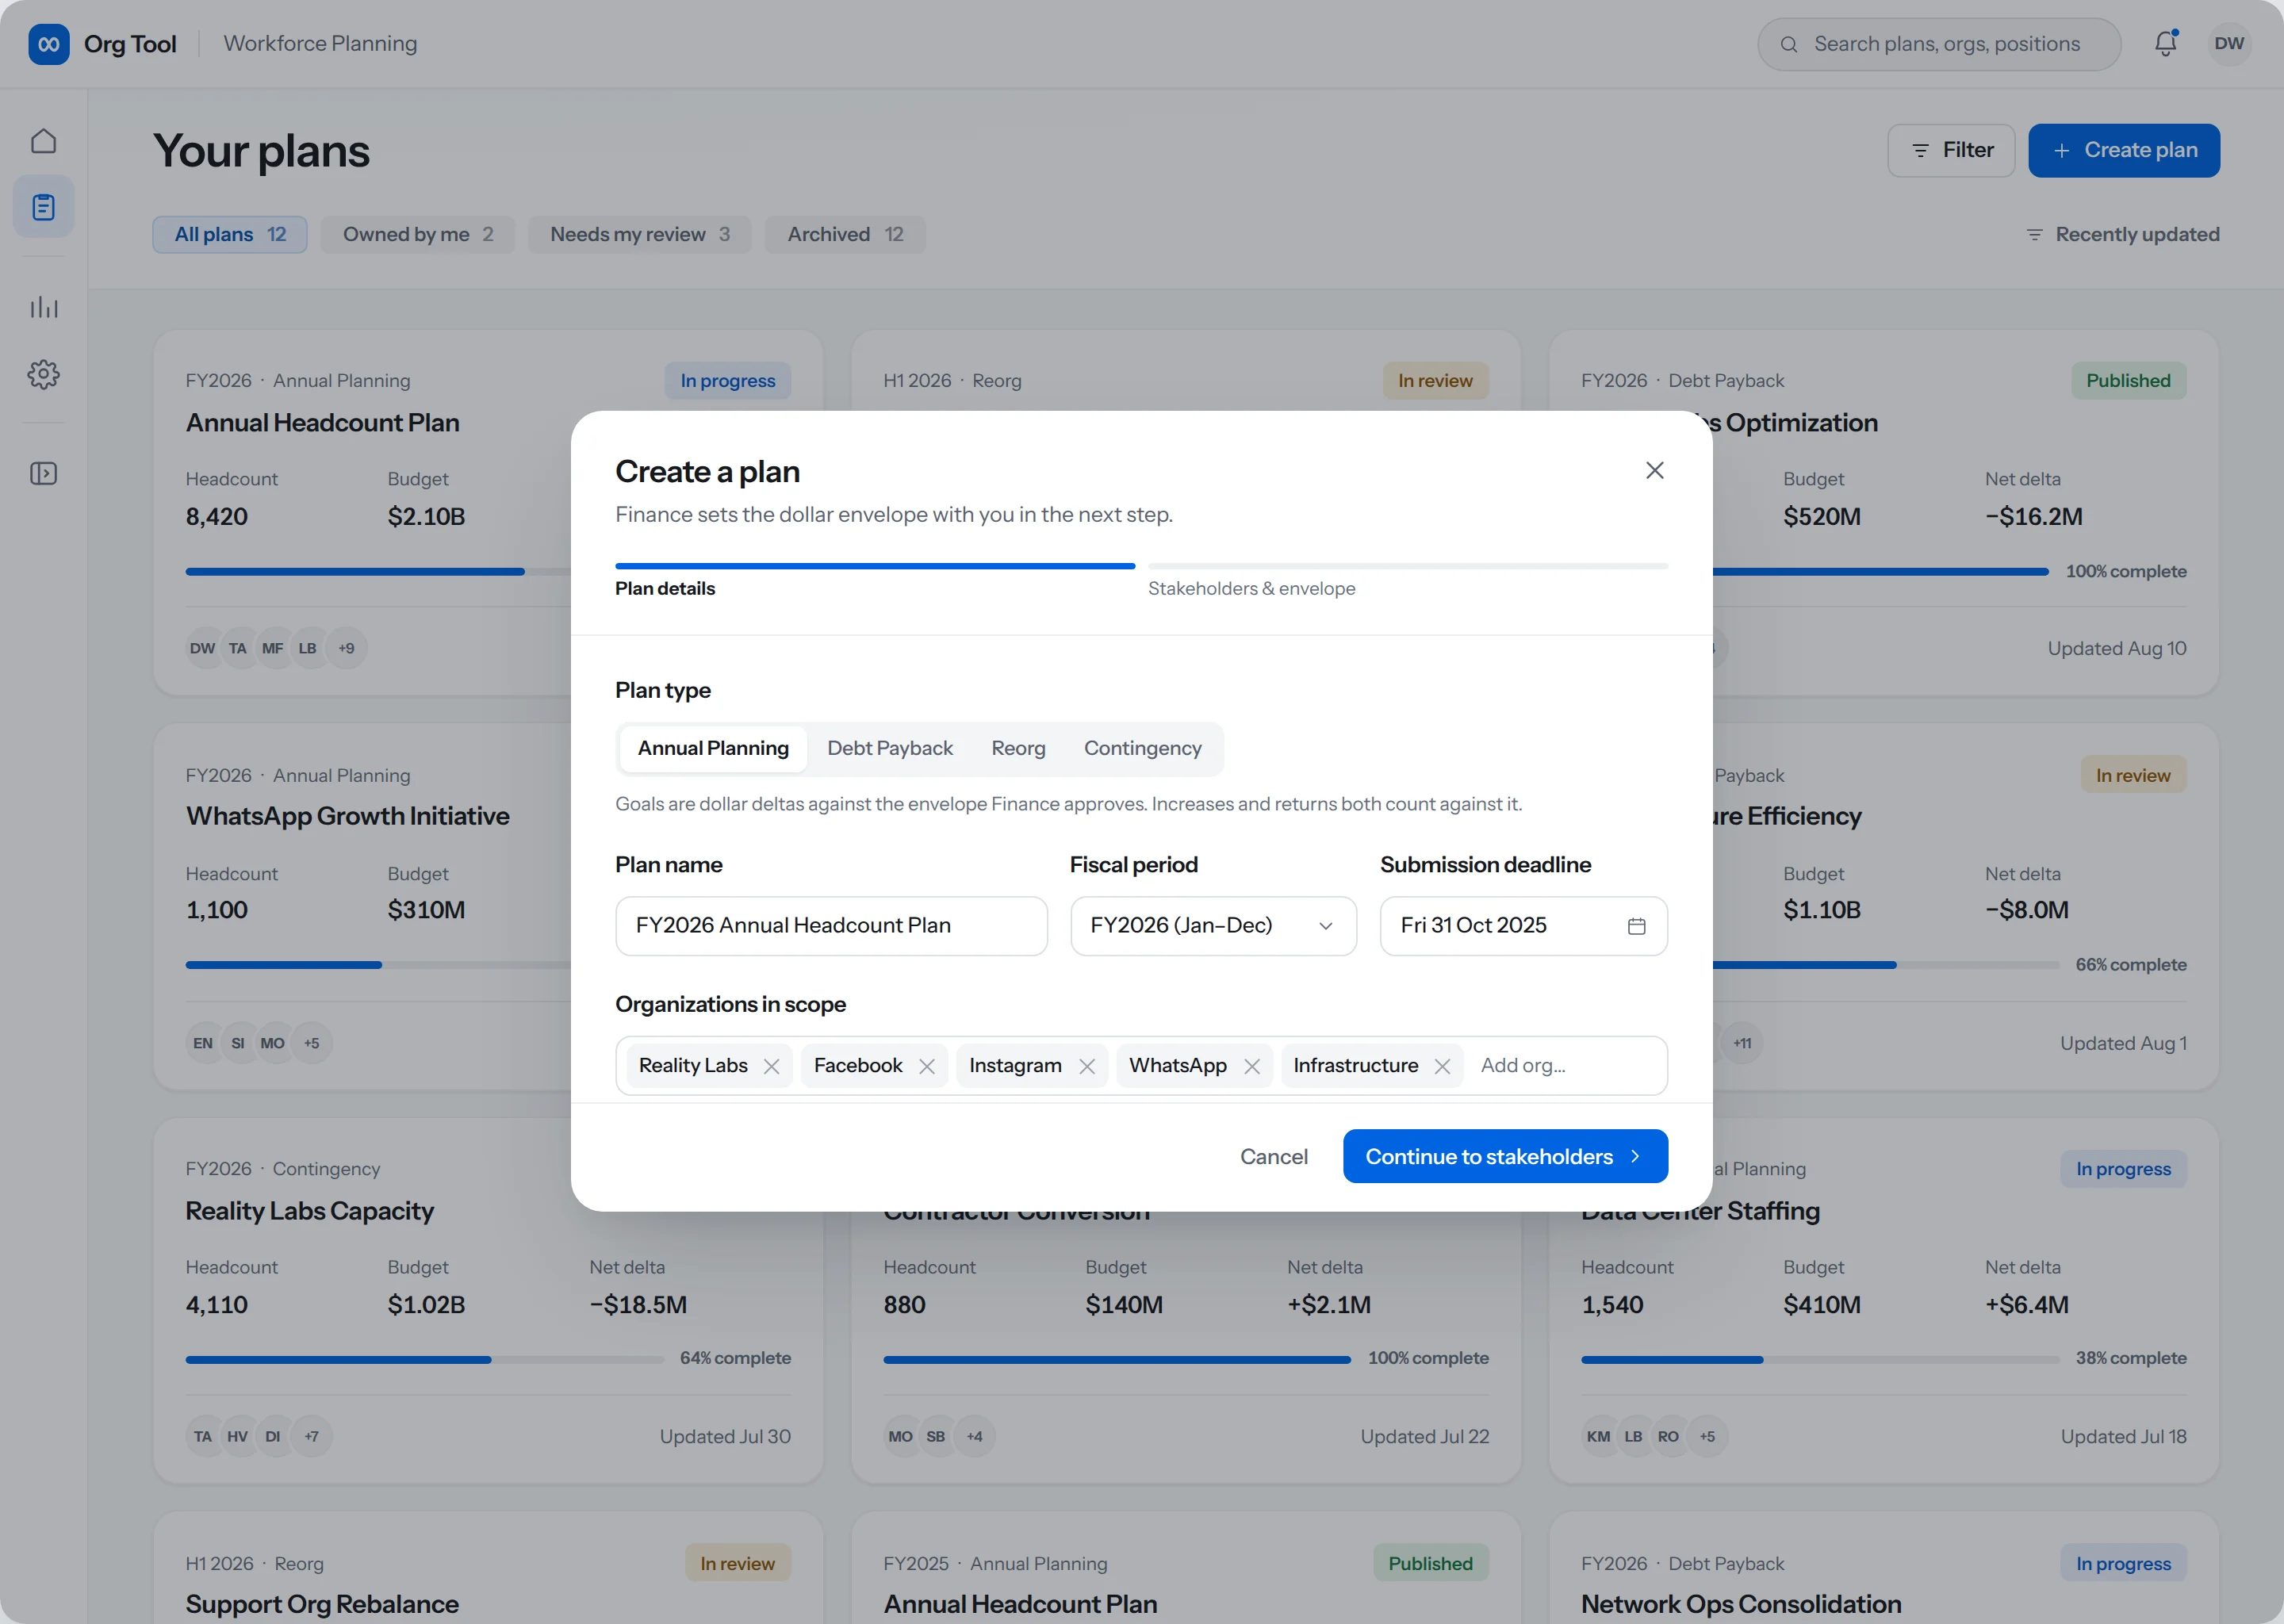2284x1624 pixels.
Task: Switch to the Needs my review tab
Action: pyautogui.click(x=639, y=234)
